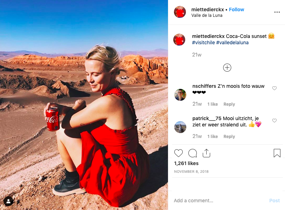Like the patrick__75 comment
The width and height of the screenshot is (285, 210).
[274, 120]
